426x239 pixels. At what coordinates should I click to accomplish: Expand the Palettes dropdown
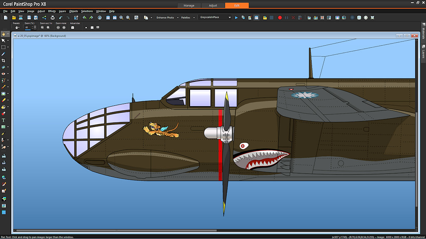(194, 17)
